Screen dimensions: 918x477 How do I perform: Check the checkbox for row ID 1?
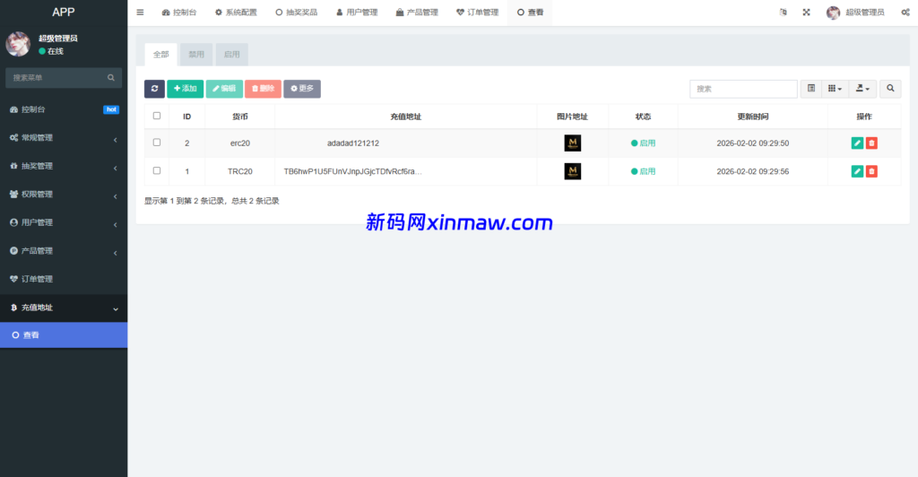pyautogui.click(x=156, y=170)
